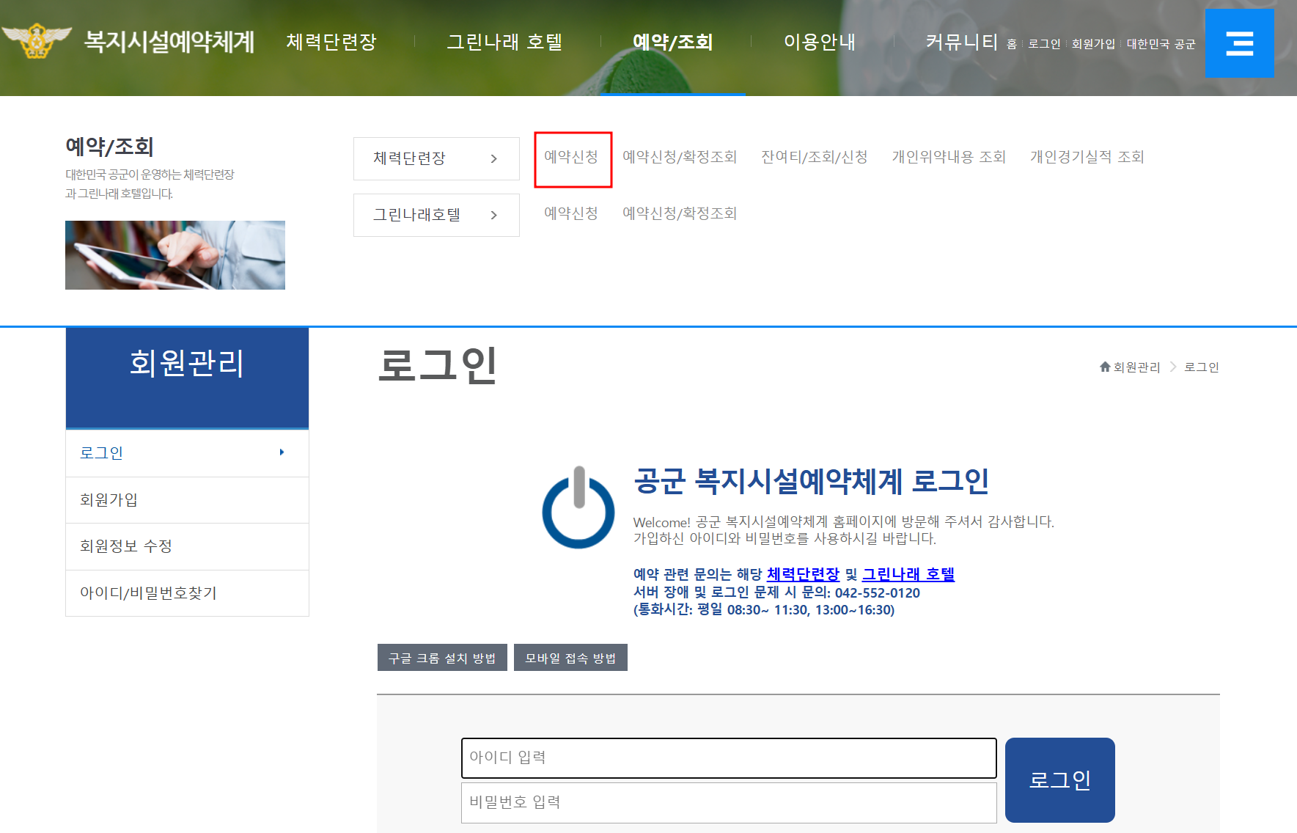Open the 커뮤니티 menu

(x=962, y=42)
